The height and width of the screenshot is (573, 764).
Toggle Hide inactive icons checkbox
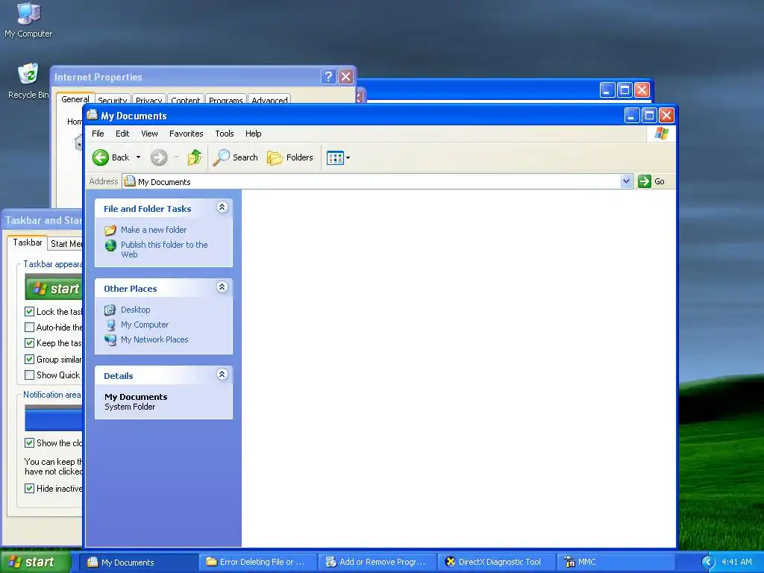[29, 488]
